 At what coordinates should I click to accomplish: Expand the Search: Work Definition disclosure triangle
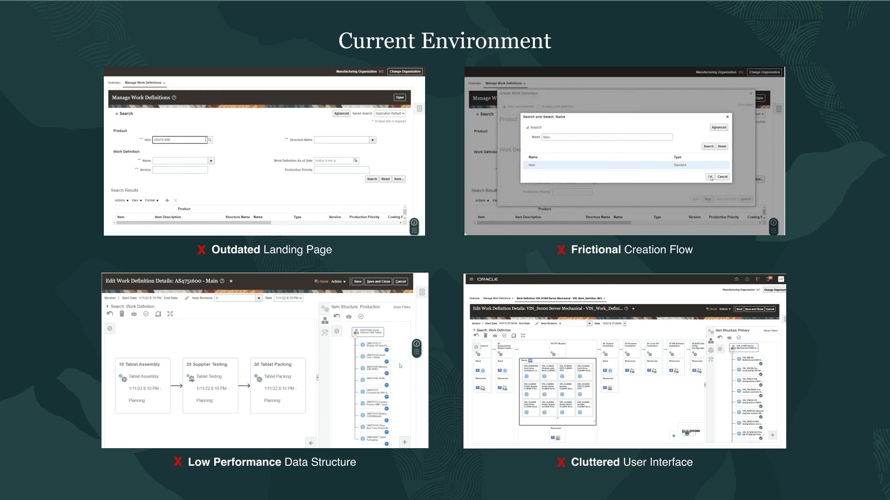[108, 306]
